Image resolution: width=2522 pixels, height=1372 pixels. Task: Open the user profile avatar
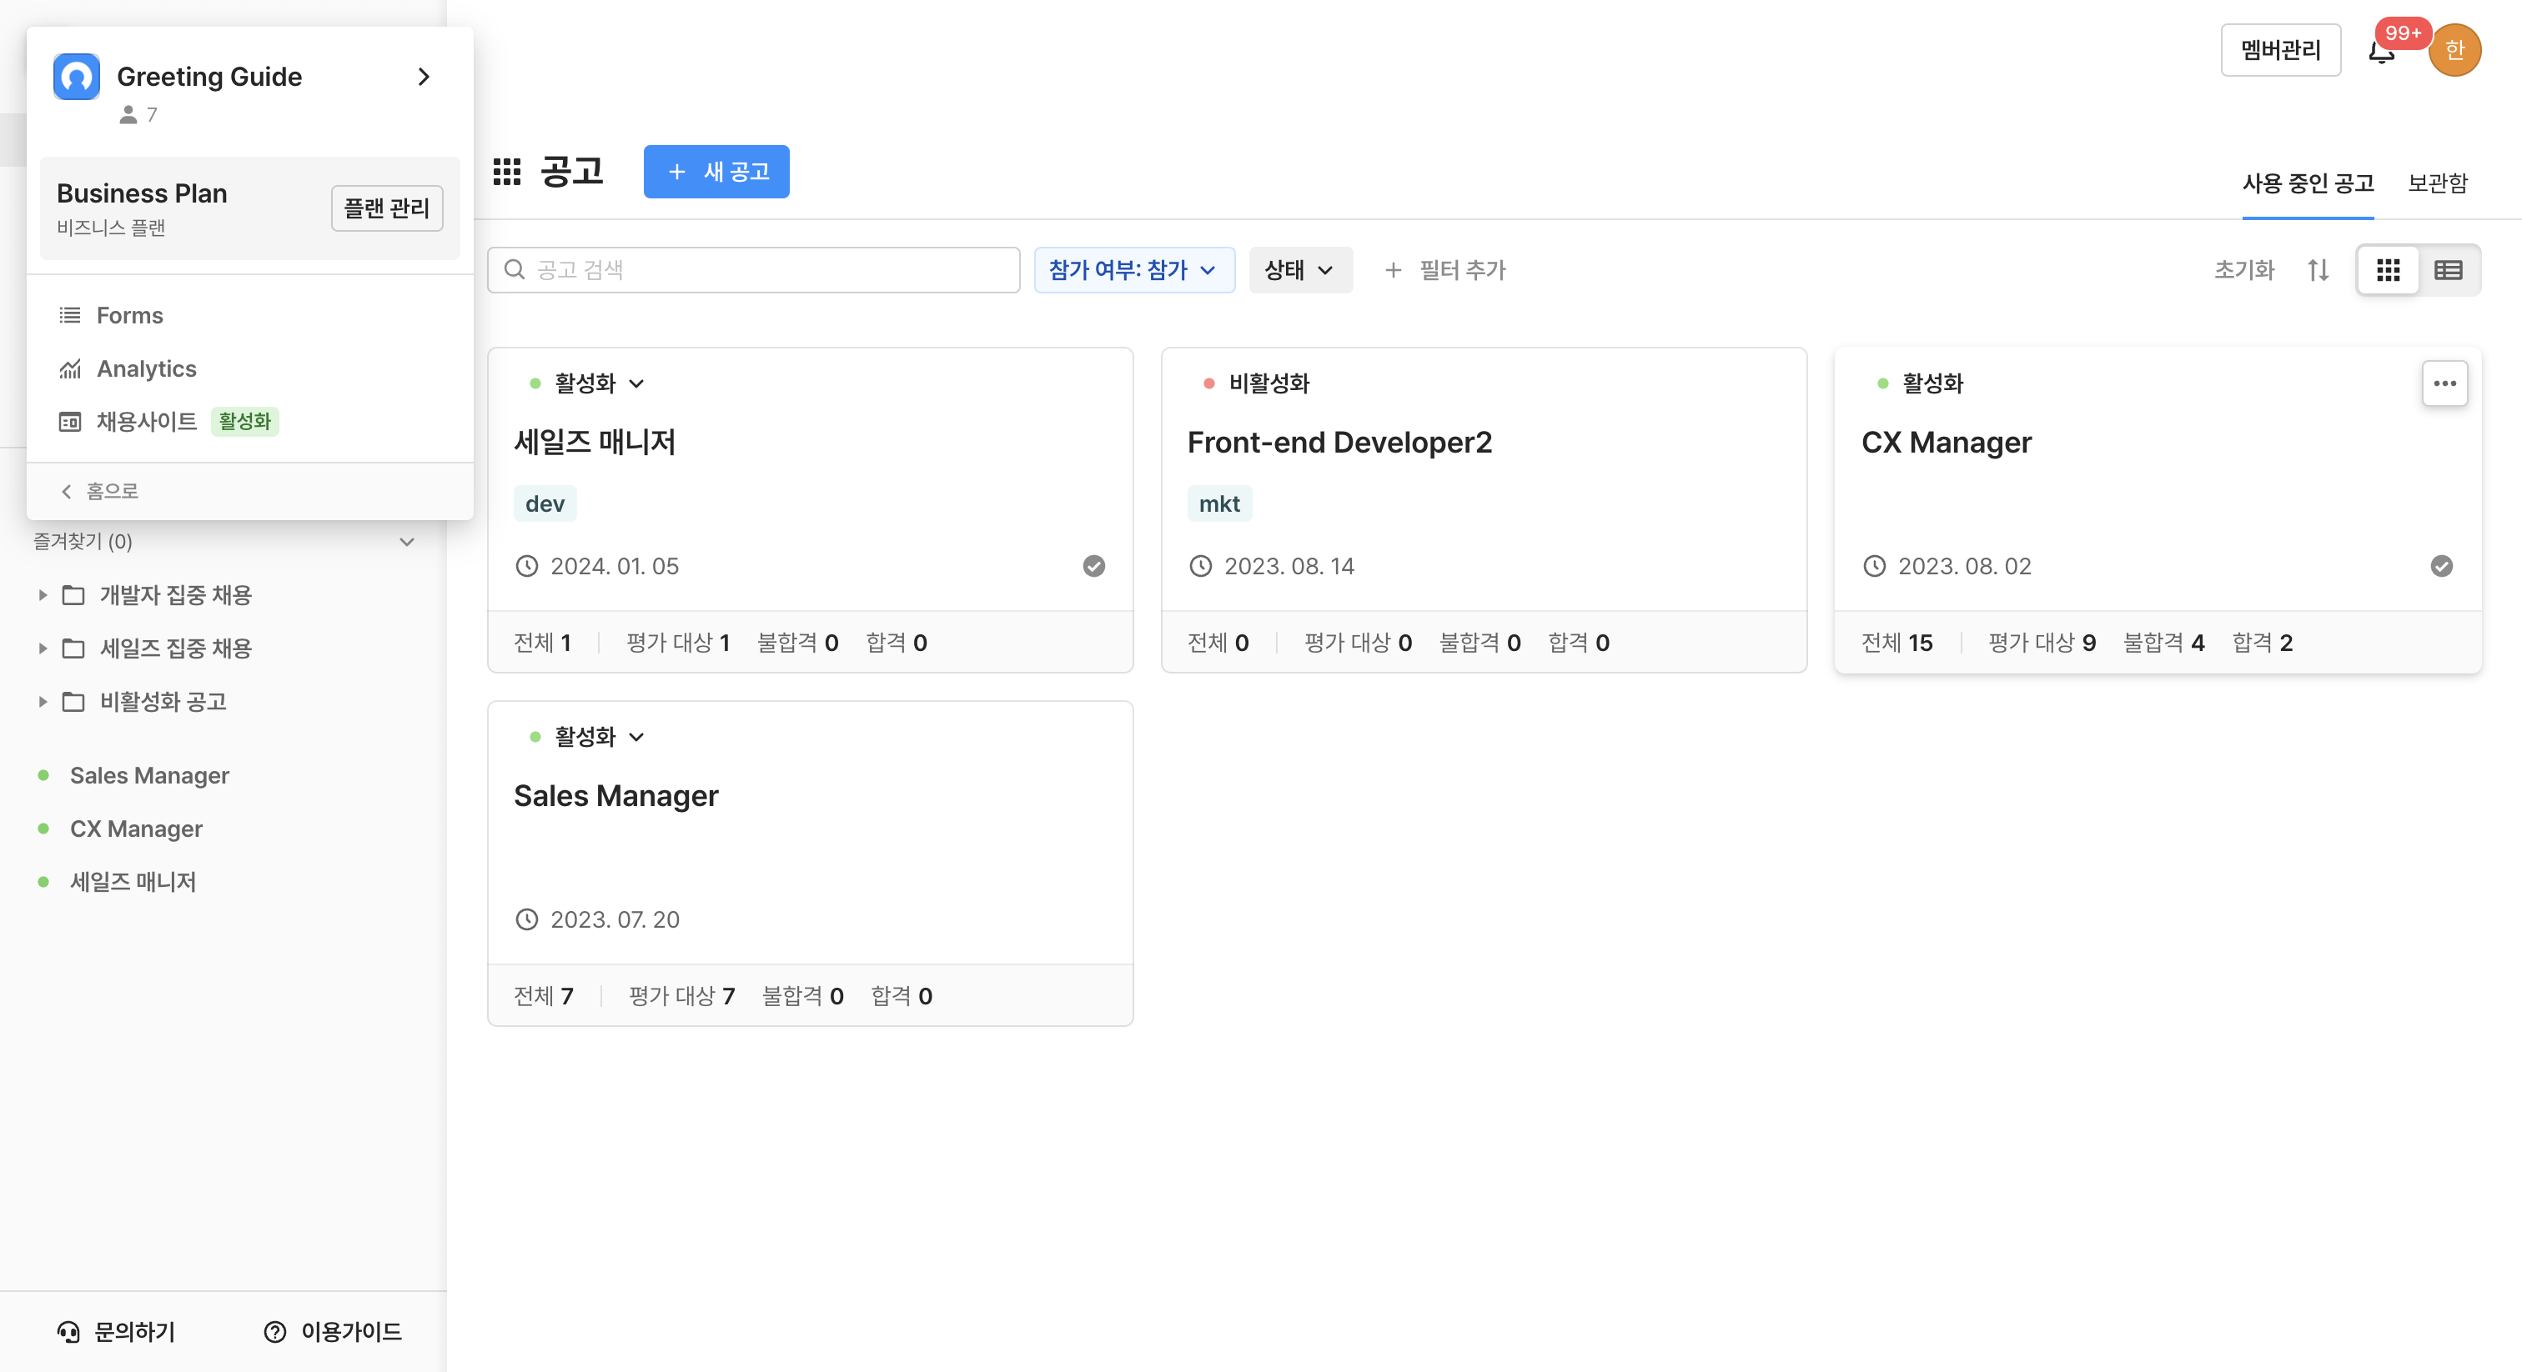tap(2454, 50)
